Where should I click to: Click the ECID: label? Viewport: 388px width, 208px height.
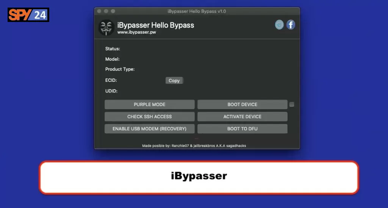tap(111, 80)
